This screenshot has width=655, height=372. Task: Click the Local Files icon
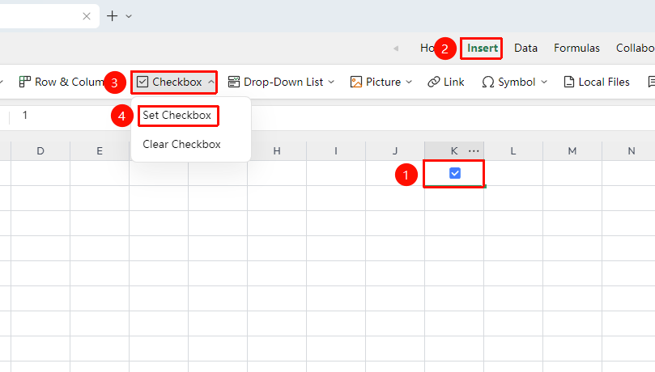click(568, 82)
